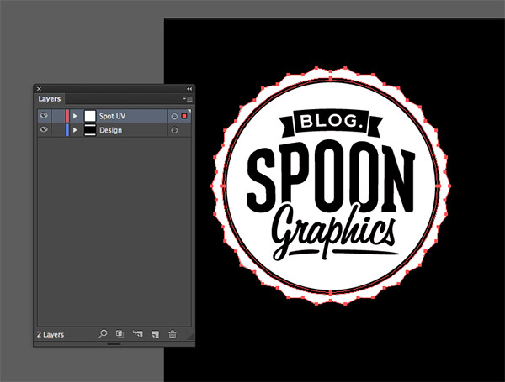Click the Layers panel bottom grip handle
Screen dimensions: 505x382
pos(114,343)
